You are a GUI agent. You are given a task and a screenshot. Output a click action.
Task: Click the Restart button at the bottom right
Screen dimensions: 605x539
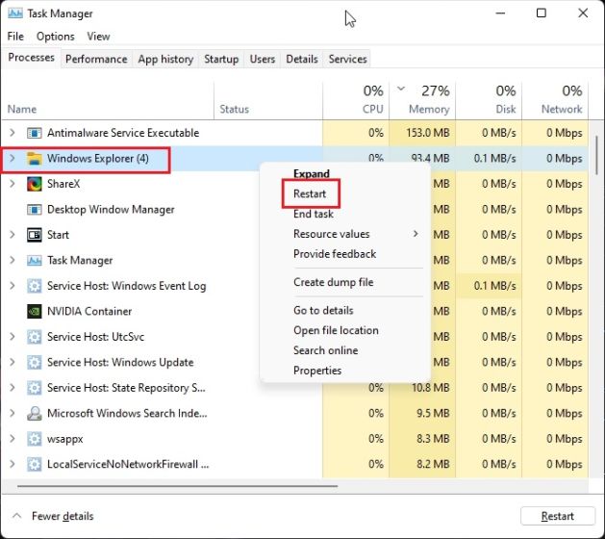(x=558, y=516)
